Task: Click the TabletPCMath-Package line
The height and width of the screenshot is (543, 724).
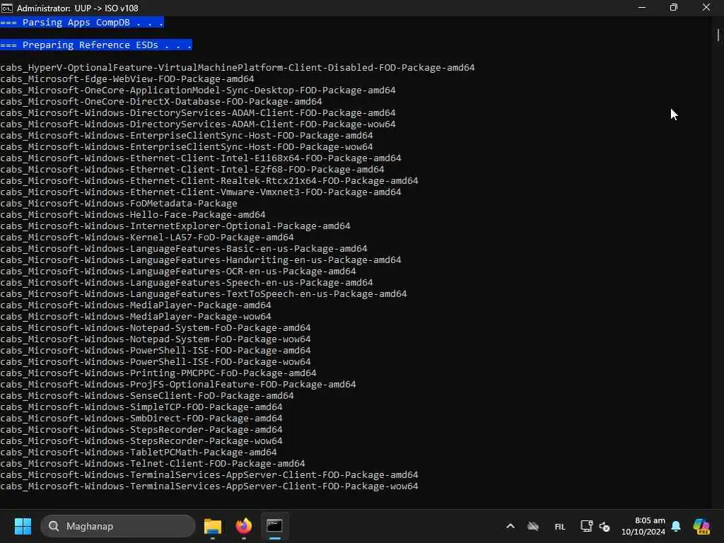Action: coord(139,452)
